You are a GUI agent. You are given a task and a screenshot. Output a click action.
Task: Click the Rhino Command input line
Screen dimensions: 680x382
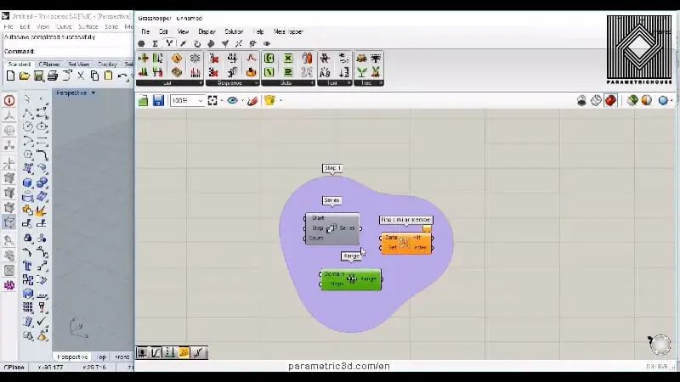click(x=76, y=51)
